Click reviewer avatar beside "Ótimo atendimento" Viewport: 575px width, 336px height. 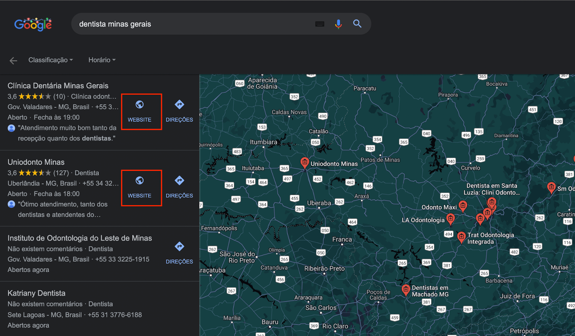coord(11,204)
